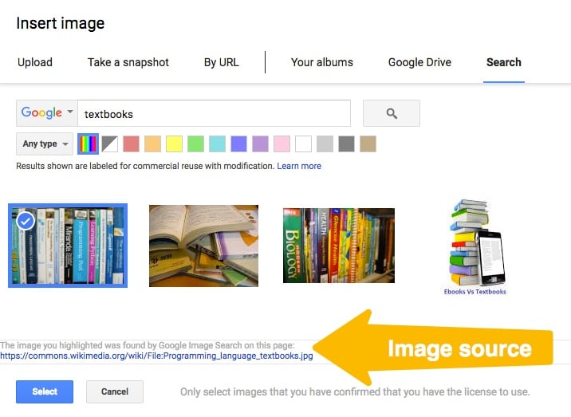Click the textbooks search input field
This screenshot has height=417, width=571.
214,113
